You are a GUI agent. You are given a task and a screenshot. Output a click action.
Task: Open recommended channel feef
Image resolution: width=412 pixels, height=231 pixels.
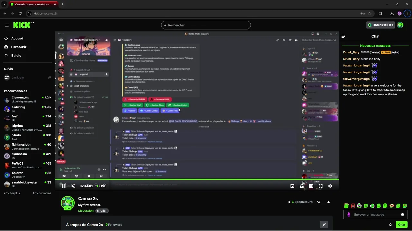tap(27, 118)
